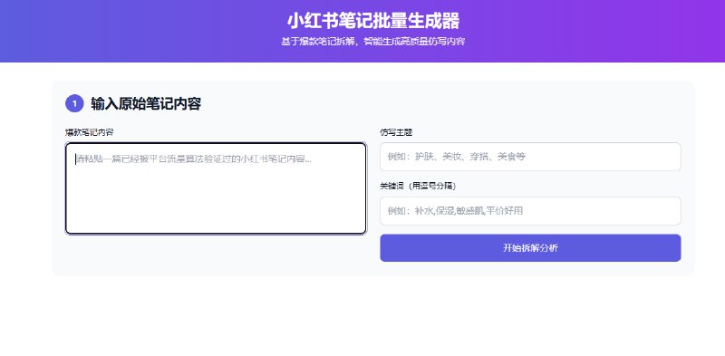
Task: Click the 输入原始笔记内容 section heading
Action: tap(146, 104)
